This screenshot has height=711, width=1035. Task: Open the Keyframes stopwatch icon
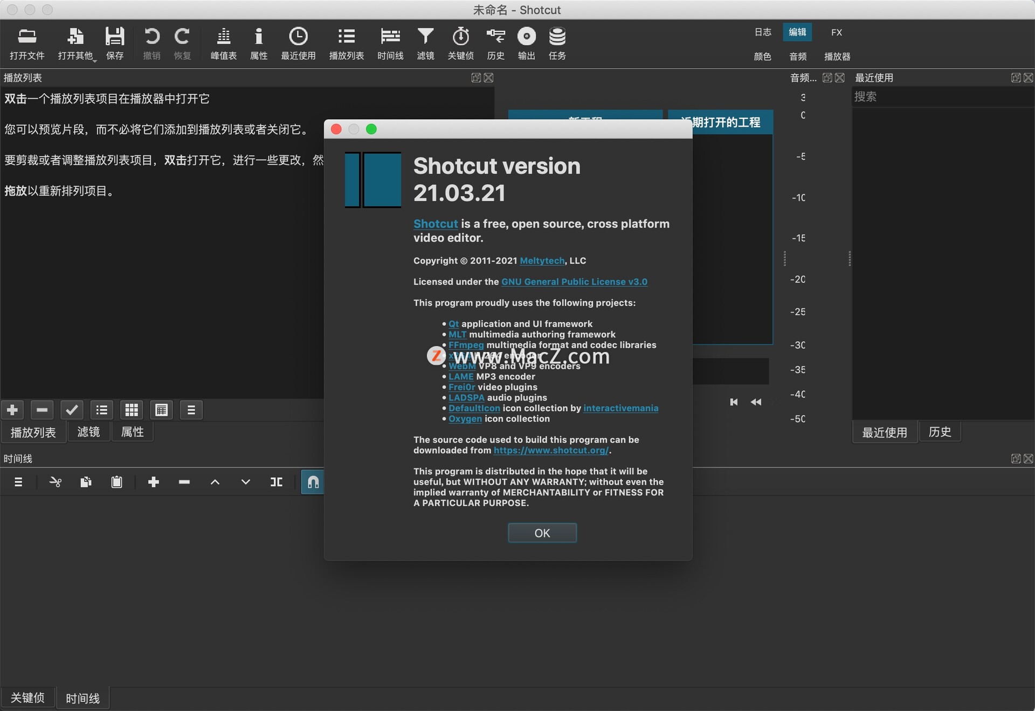click(x=460, y=43)
